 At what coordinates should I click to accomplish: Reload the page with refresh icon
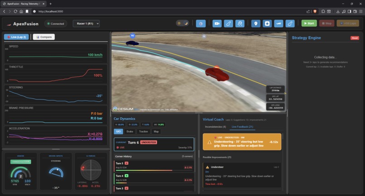click(15, 11)
